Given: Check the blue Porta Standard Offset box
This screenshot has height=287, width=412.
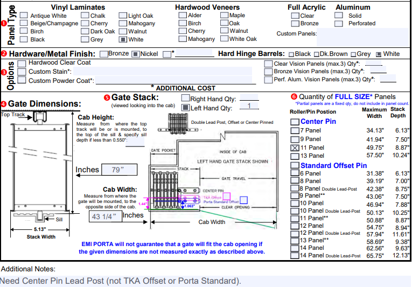Looking at the screenshot, I should [x=243, y=200].
